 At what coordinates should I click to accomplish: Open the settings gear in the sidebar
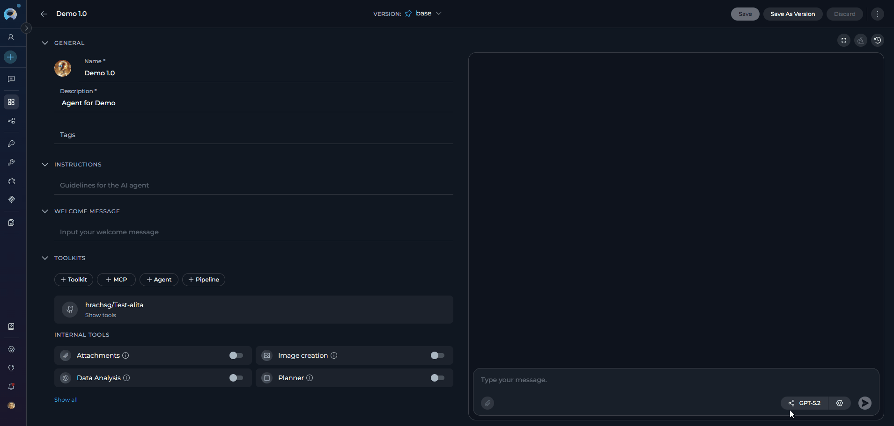click(11, 349)
